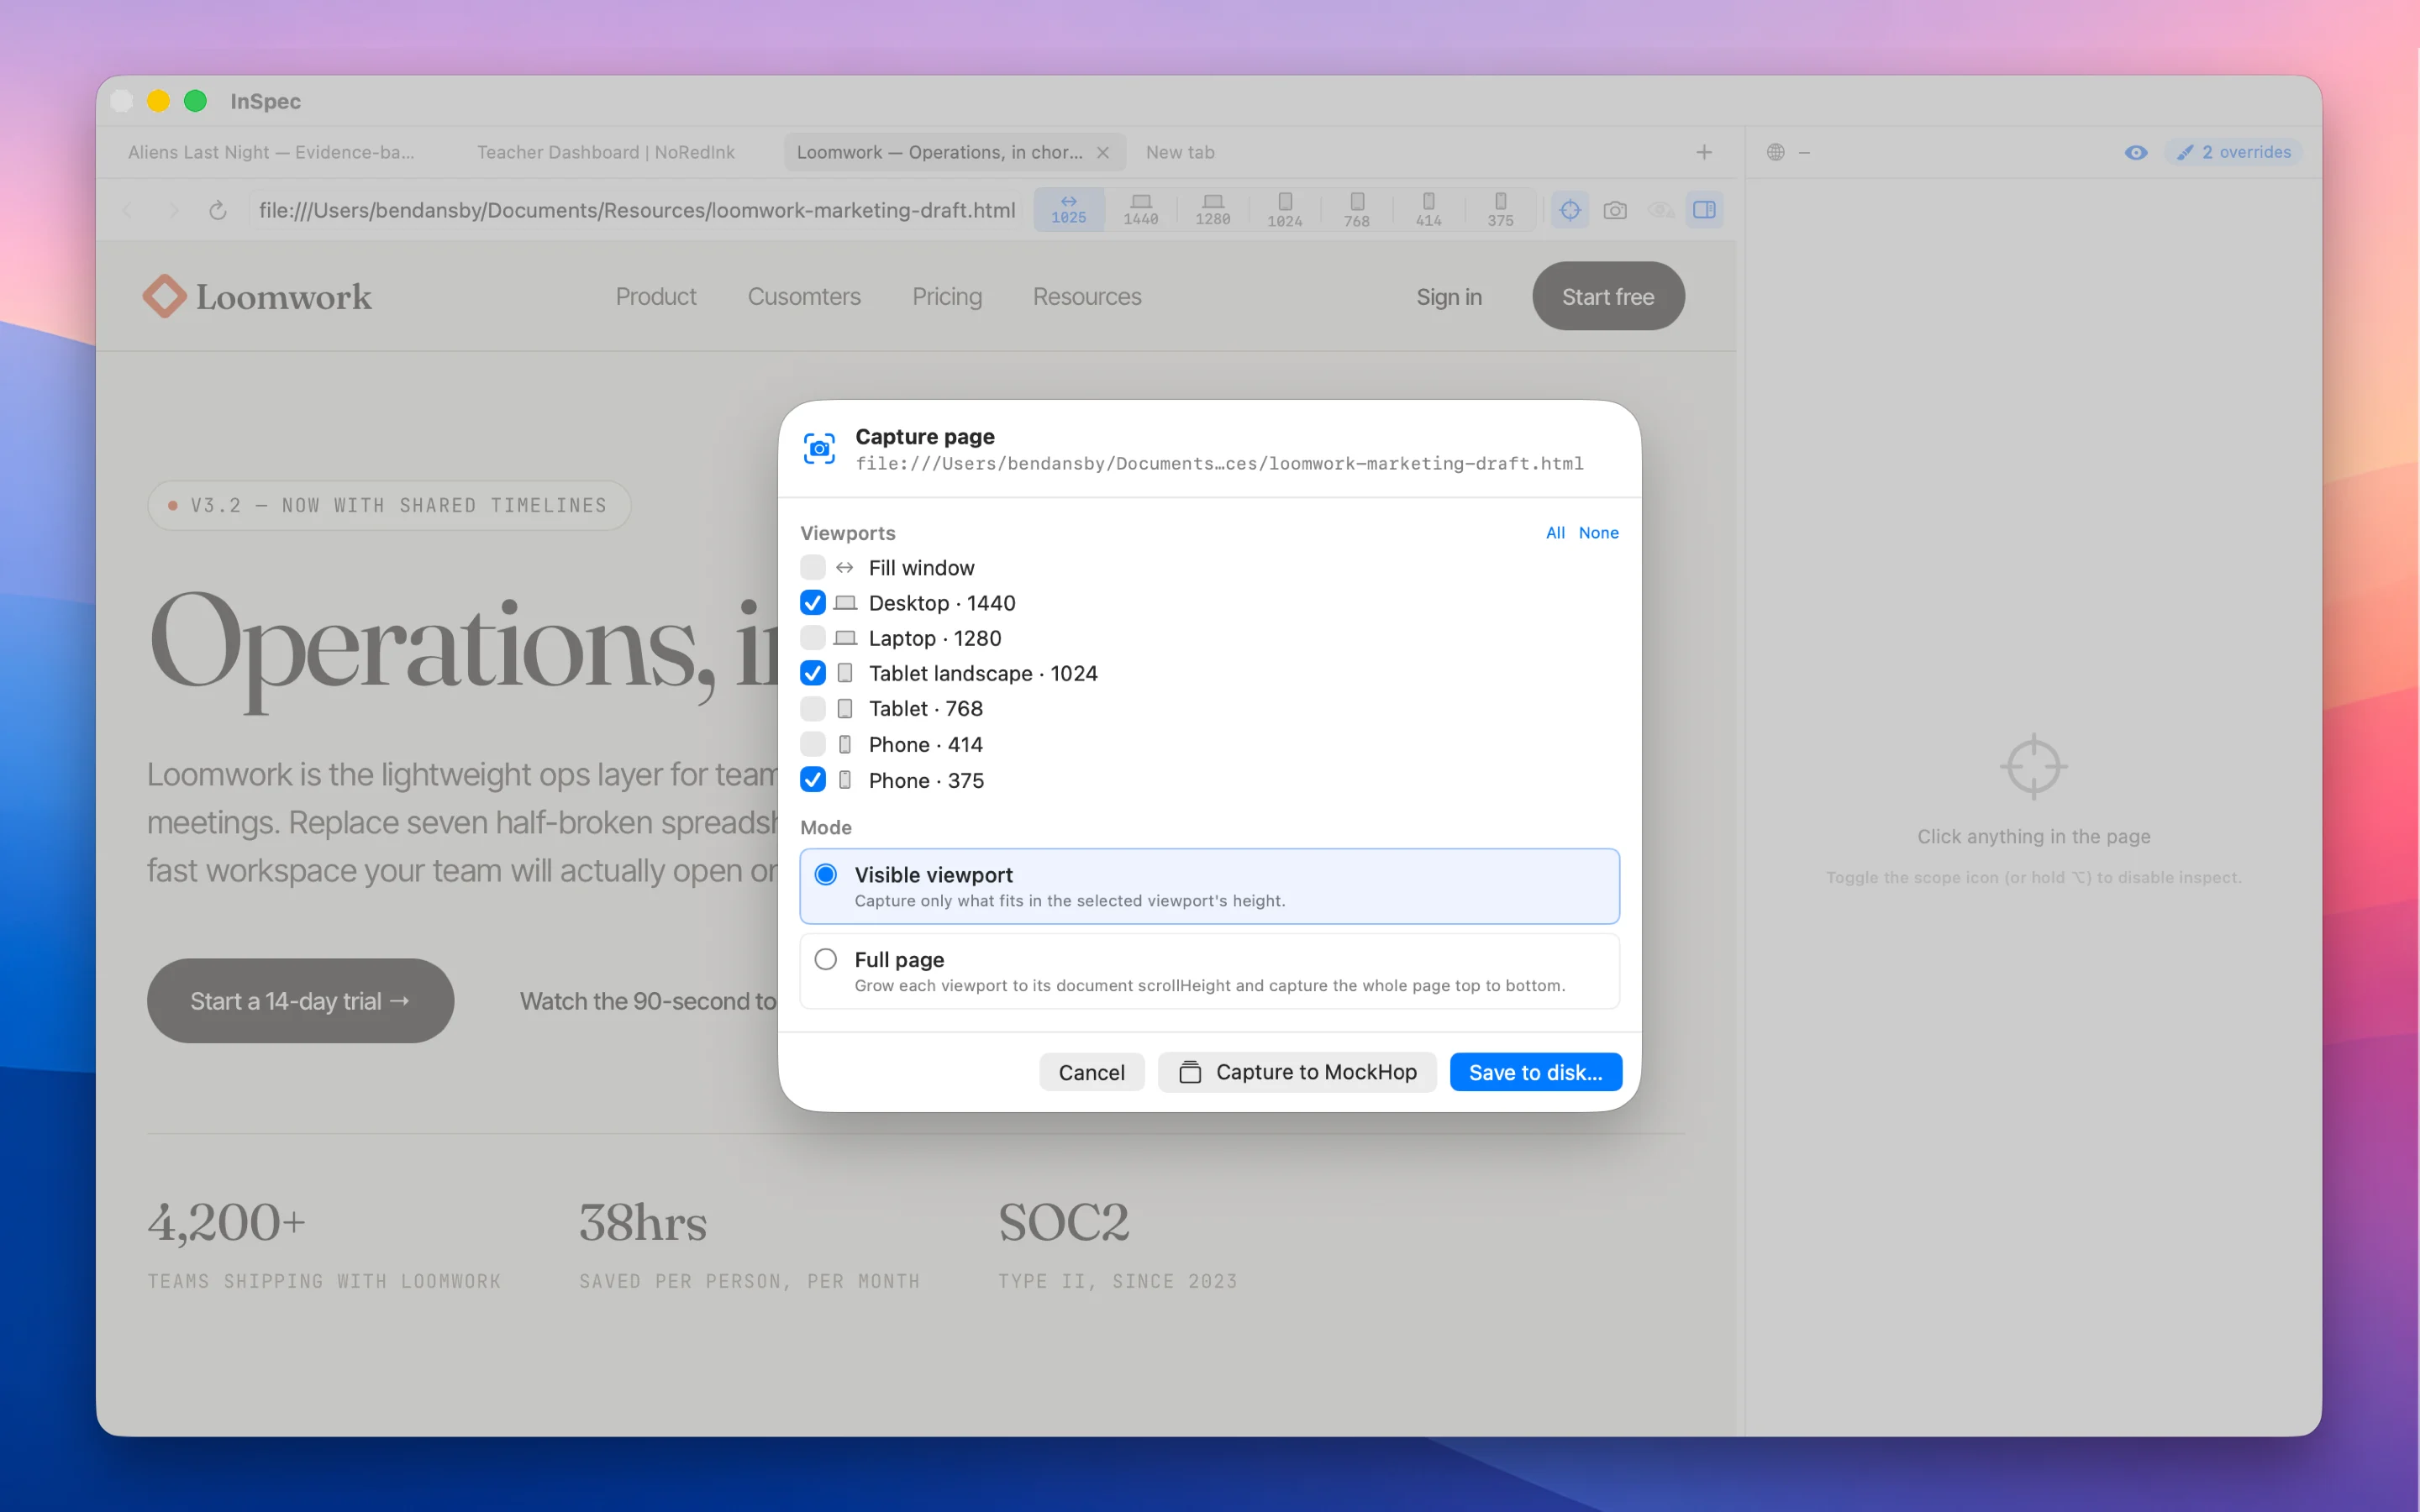Click the file URL address field
The height and width of the screenshot is (1512, 2420).
click(x=637, y=210)
